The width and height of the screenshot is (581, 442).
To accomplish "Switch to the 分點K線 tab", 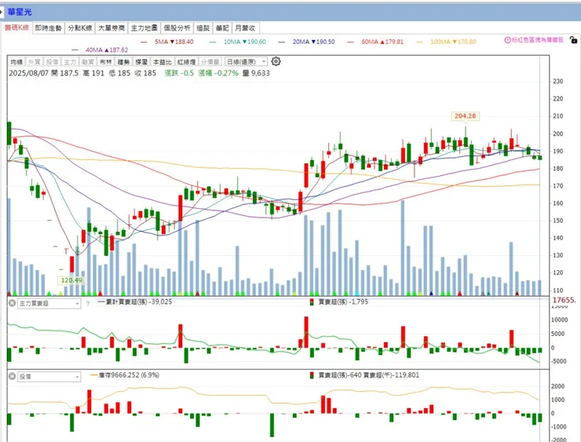I will point(79,27).
